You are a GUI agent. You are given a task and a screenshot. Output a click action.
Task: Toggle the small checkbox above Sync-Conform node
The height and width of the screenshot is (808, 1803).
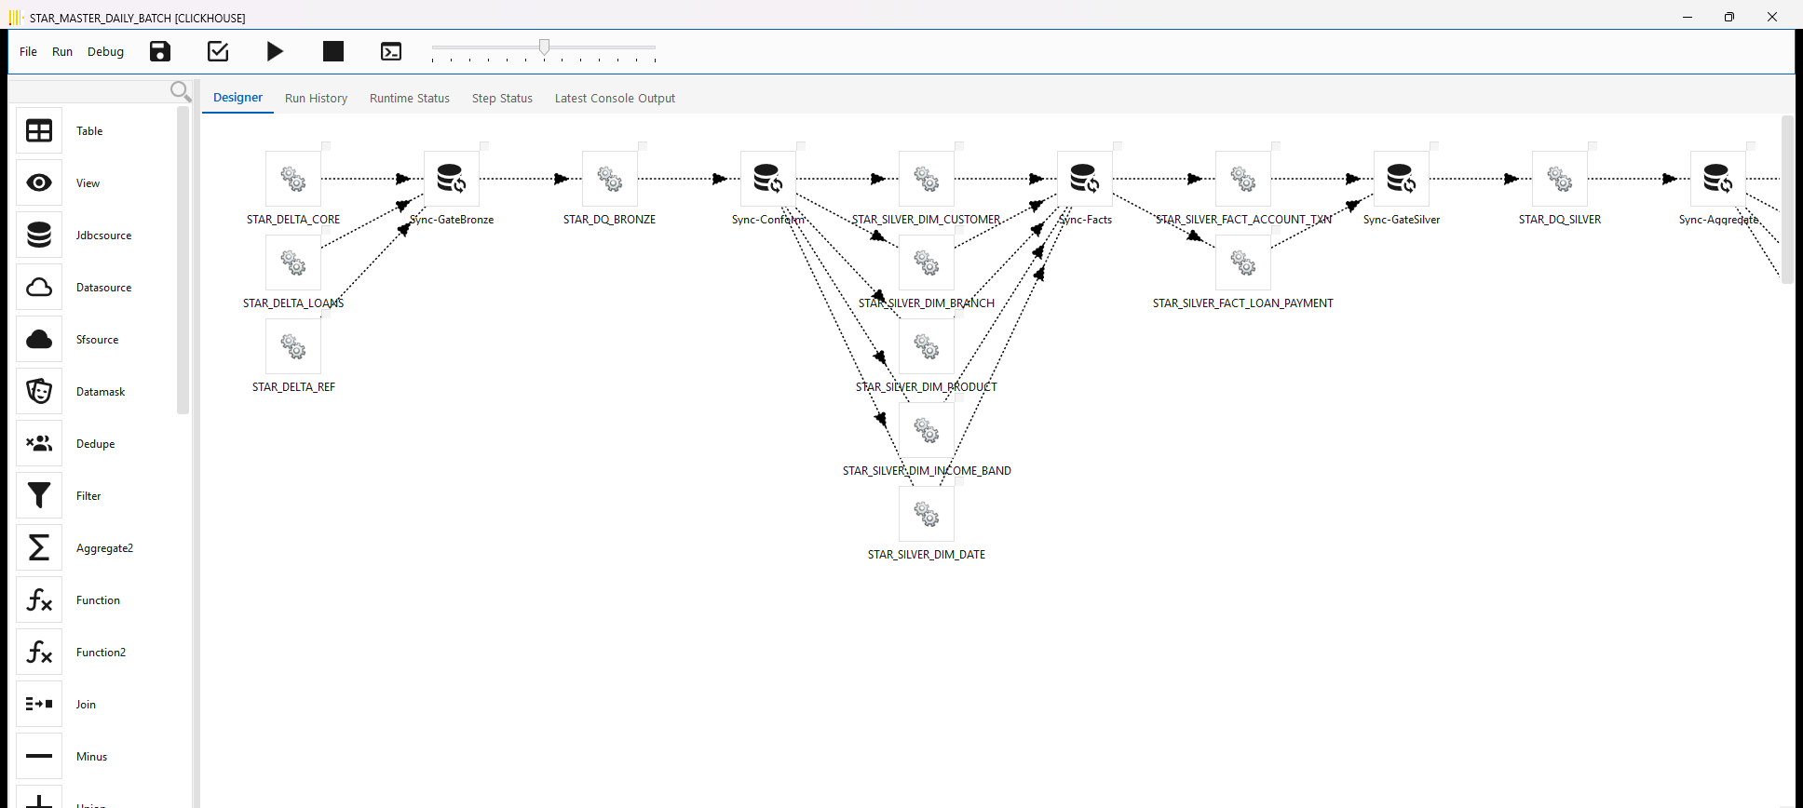point(801,146)
